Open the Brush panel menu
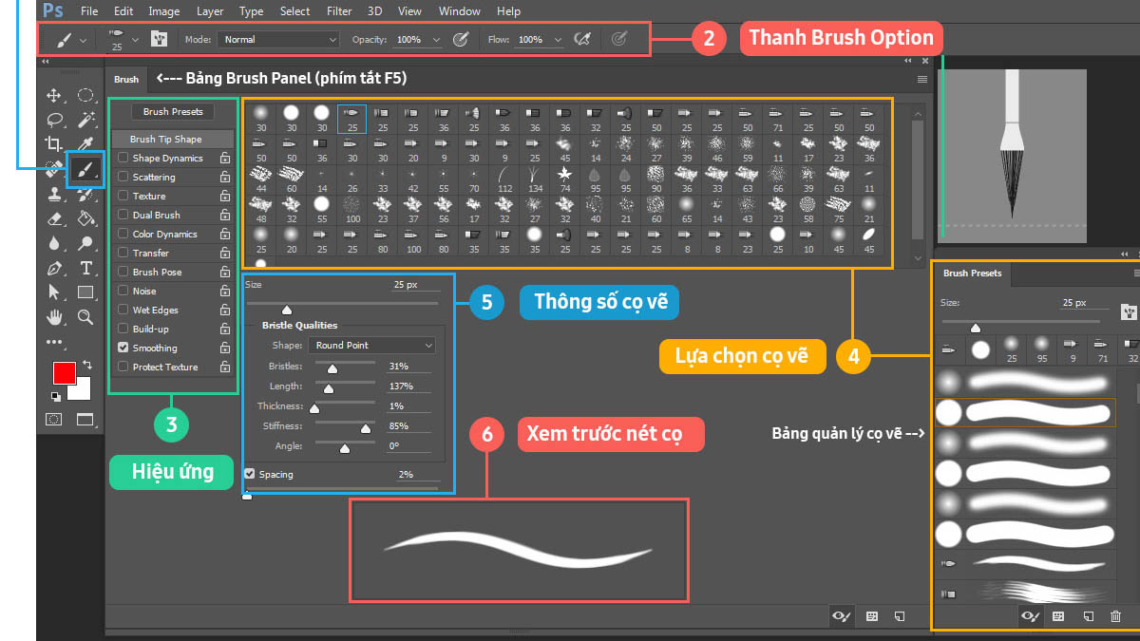This screenshot has width=1140, height=641. coord(921,80)
